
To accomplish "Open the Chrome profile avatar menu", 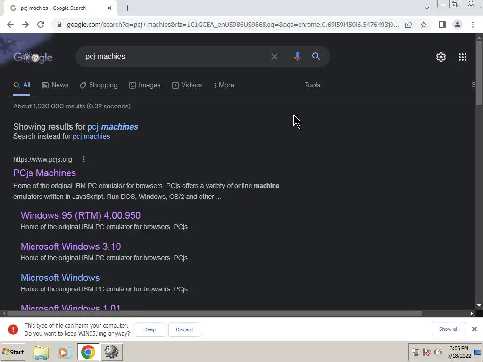I will (x=458, y=25).
